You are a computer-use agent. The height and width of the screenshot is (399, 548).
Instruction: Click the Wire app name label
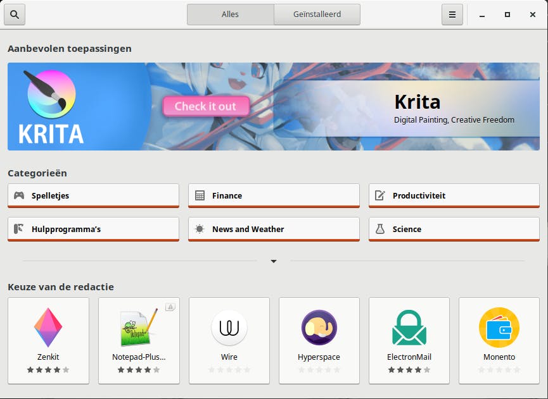click(229, 357)
